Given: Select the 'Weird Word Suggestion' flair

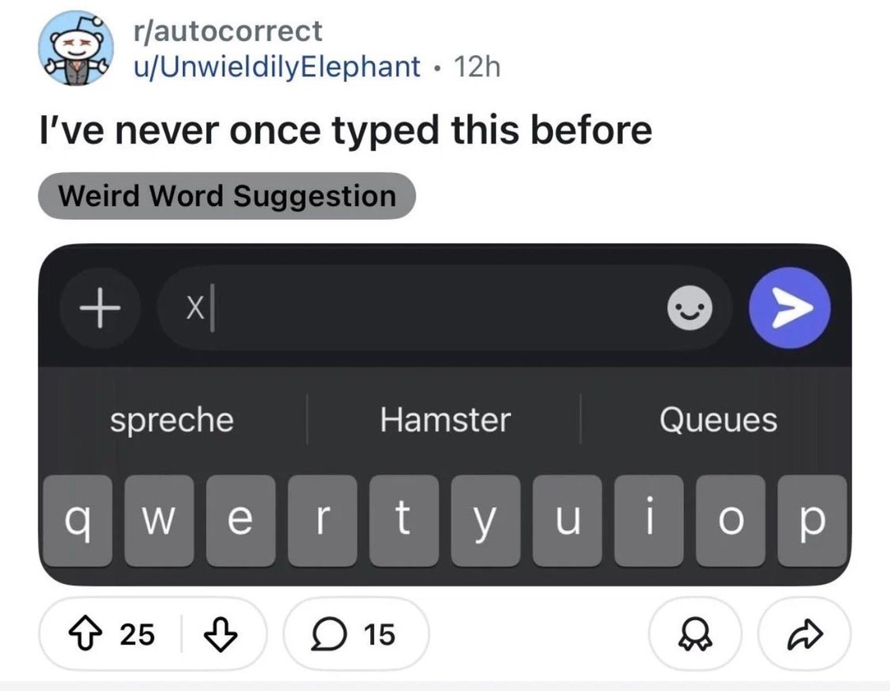Looking at the screenshot, I should click(x=227, y=196).
